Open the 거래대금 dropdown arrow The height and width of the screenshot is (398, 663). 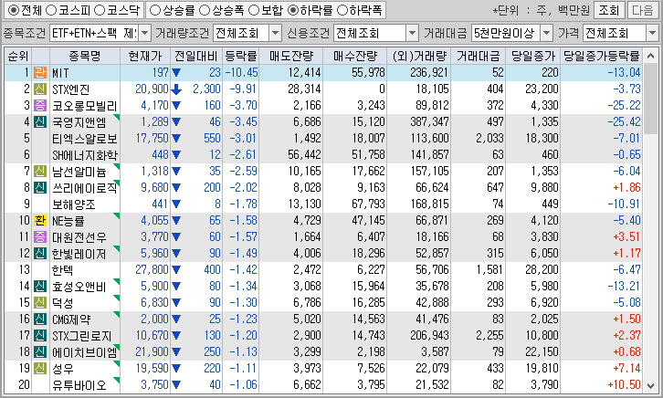pyautogui.click(x=547, y=33)
